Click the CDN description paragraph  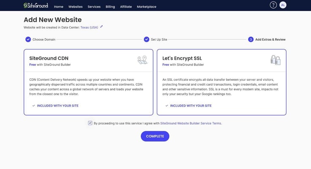click(86, 87)
